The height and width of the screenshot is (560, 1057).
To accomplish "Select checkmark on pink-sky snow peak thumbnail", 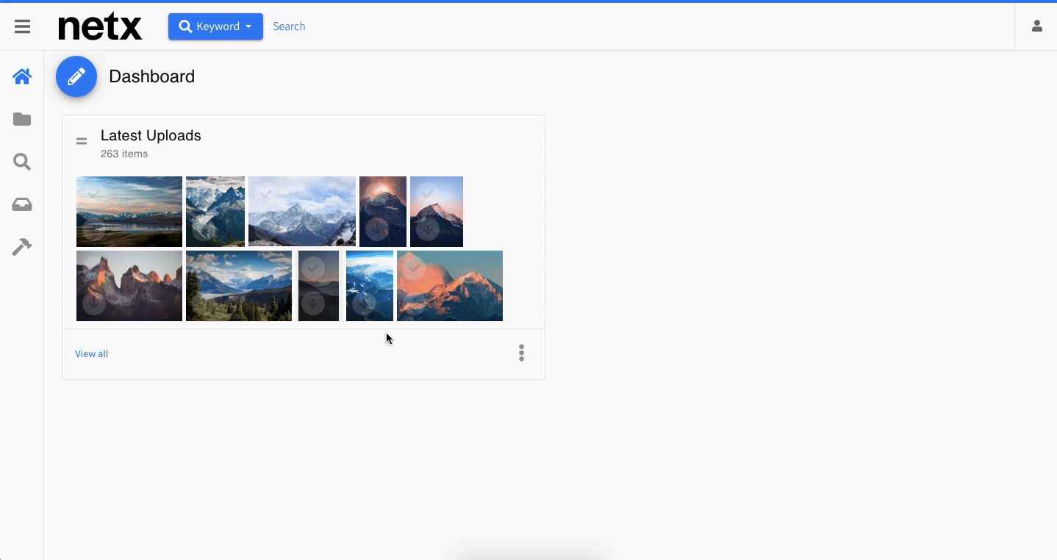I will [428, 194].
